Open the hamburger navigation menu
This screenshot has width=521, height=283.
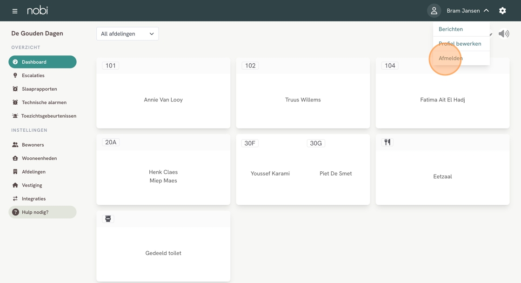pyautogui.click(x=15, y=11)
